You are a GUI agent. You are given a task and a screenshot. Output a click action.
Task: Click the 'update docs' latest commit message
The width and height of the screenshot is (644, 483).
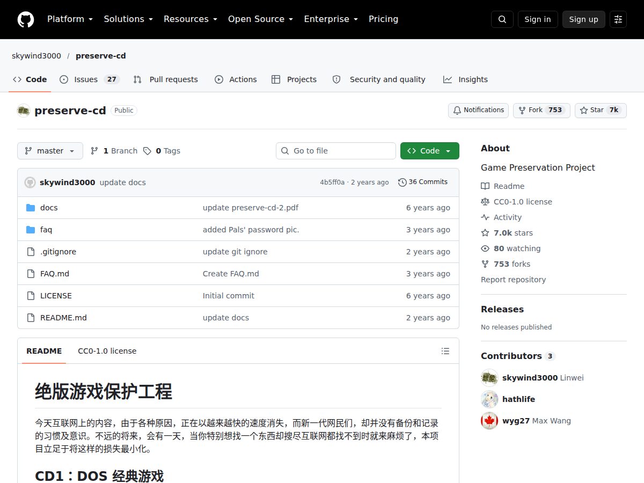click(123, 182)
